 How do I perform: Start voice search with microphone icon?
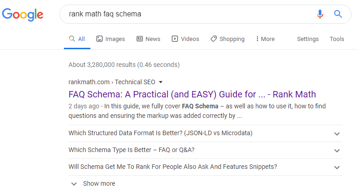point(320,14)
